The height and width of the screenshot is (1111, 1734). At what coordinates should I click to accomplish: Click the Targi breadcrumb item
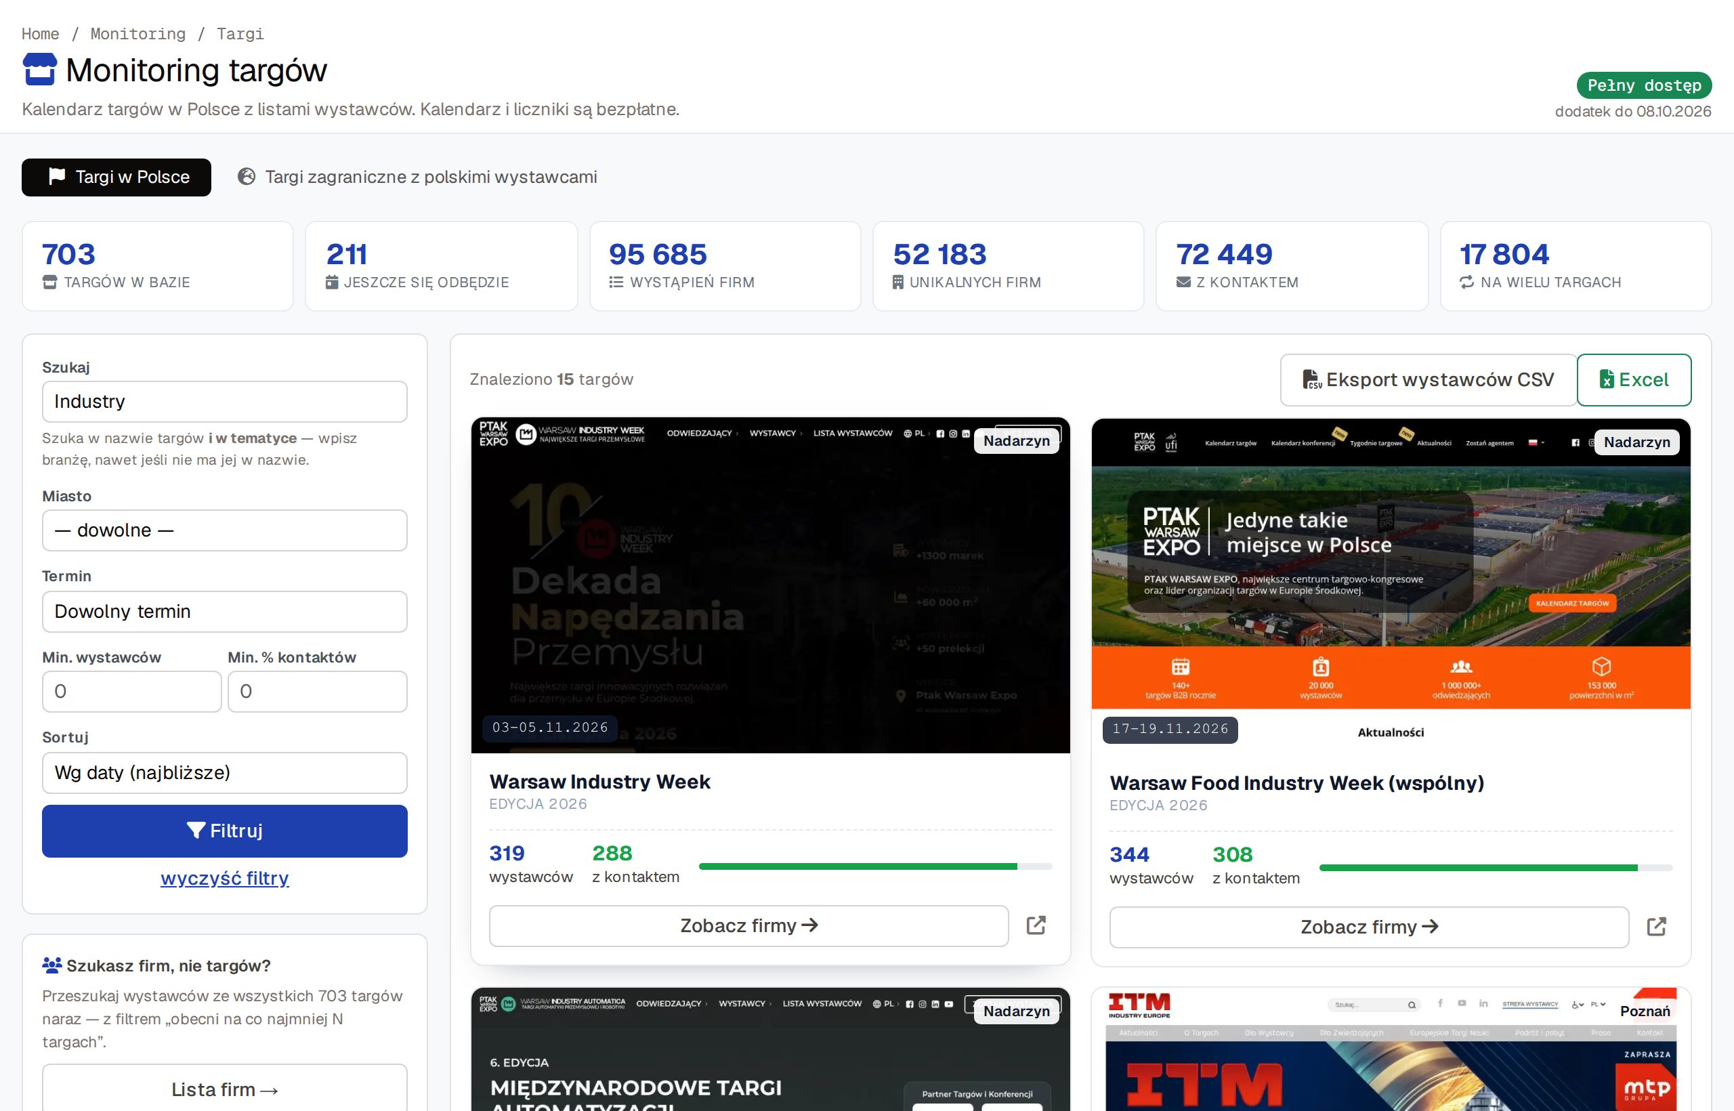pyautogui.click(x=240, y=34)
